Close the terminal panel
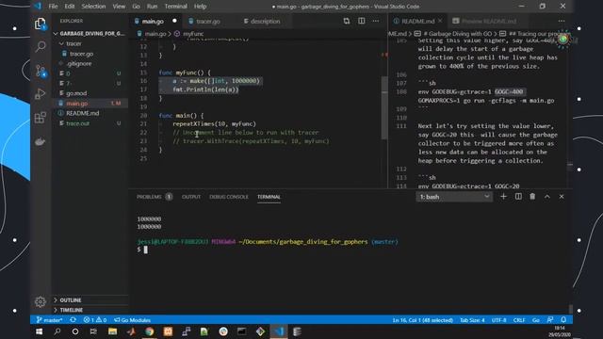 (x=562, y=197)
